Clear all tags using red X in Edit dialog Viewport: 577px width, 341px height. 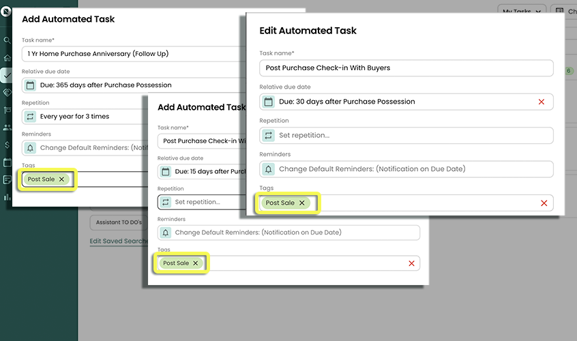coord(544,203)
